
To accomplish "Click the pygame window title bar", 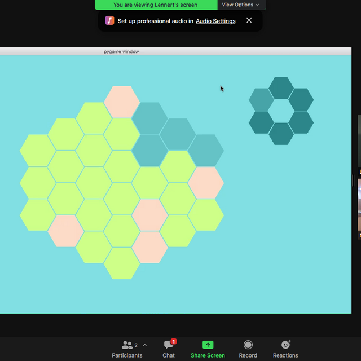I will 175,51.
